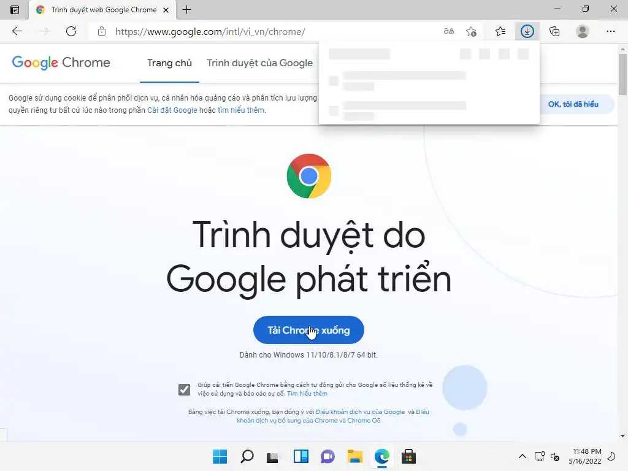The height and width of the screenshot is (471, 628).
Task: Open Microsoft Store from taskbar
Action: tap(409, 456)
